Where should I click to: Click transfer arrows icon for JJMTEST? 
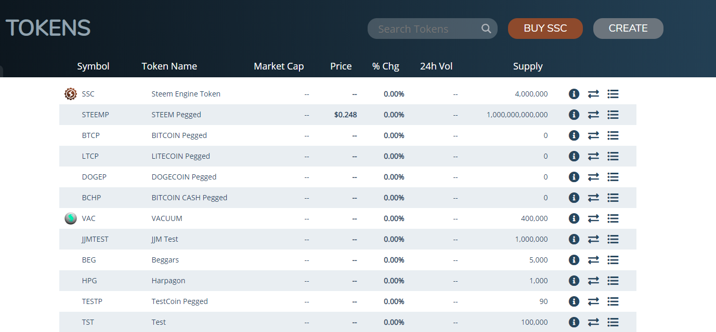[x=593, y=239]
